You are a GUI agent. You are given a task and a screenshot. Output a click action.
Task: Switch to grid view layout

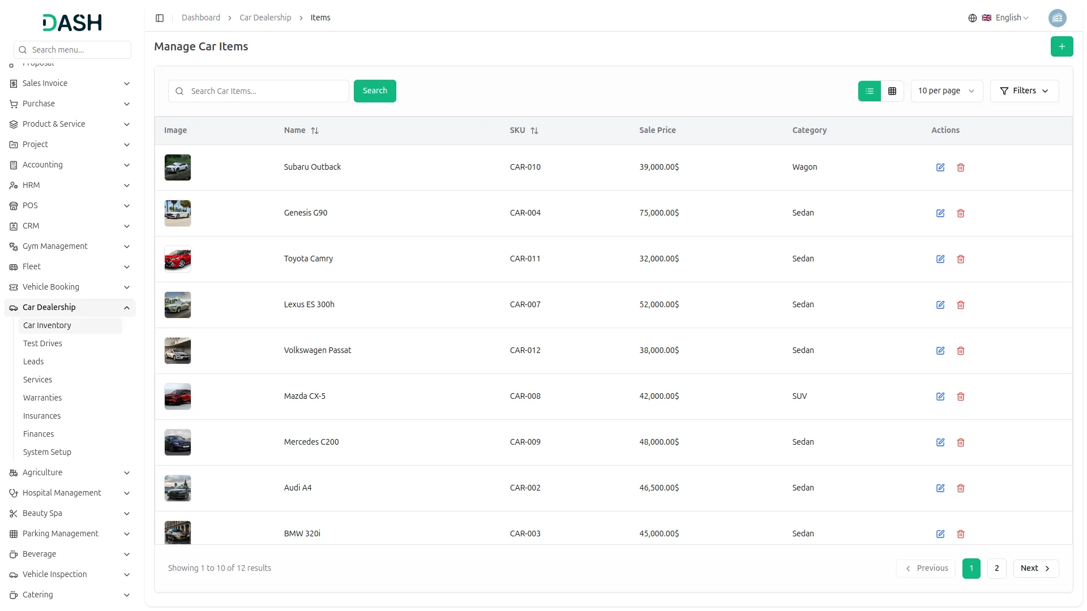pos(892,91)
